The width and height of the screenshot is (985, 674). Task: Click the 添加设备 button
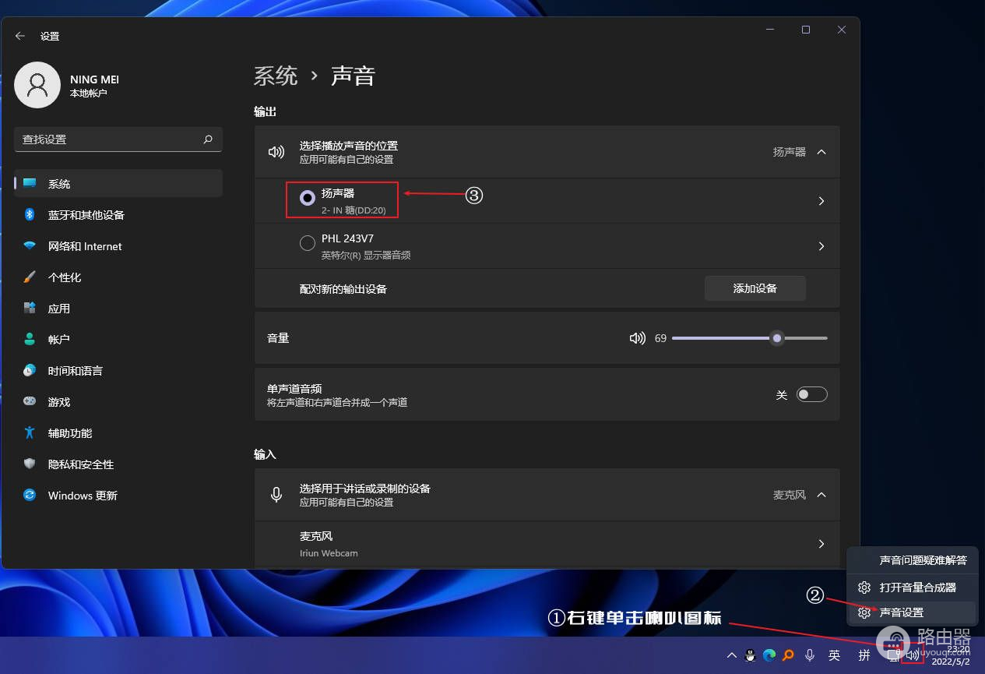755,288
